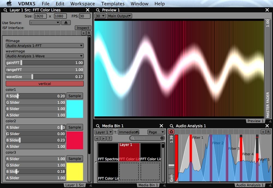Viewport: 273px width, 188px height.
Task: Click the plus button in Audio Analysis toolbar
Action: [x=263, y=132]
